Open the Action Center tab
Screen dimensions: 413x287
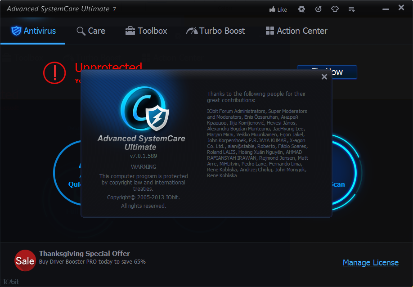(296, 31)
